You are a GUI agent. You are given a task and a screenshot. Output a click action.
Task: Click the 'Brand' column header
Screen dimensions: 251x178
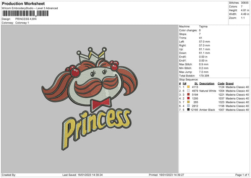coord(230,84)
